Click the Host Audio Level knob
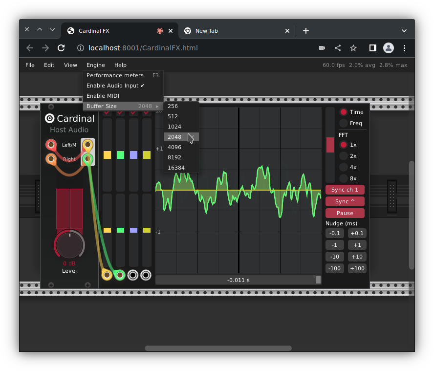434x371 pixels. tap(69, 245)
